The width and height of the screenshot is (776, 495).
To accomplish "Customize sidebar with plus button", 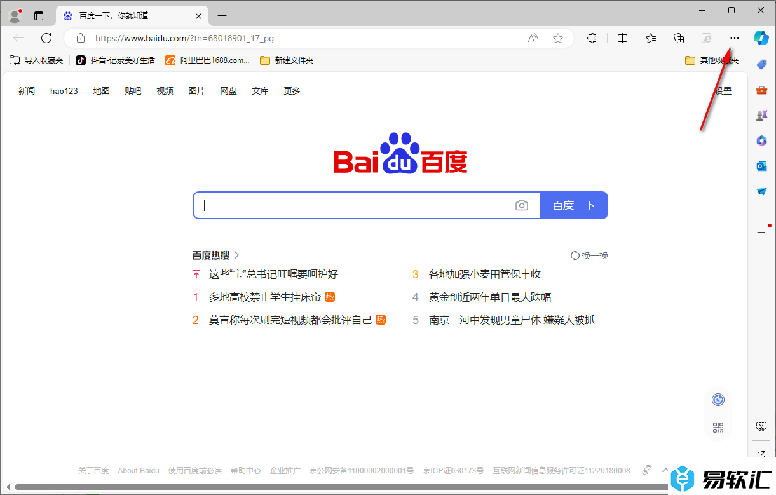I will click(x=761, y=232).
